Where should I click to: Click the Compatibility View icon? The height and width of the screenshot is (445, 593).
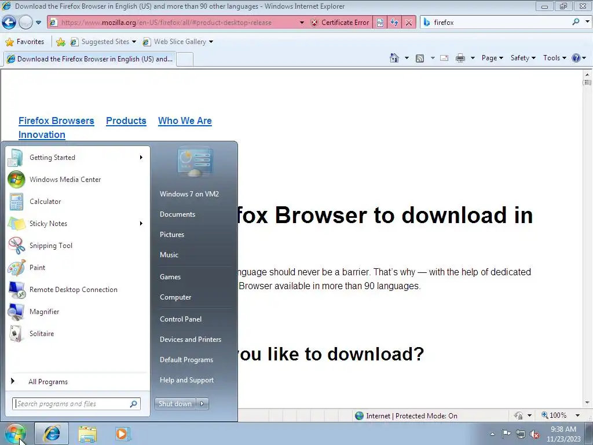pyautogui.click(x=380, y=23)
